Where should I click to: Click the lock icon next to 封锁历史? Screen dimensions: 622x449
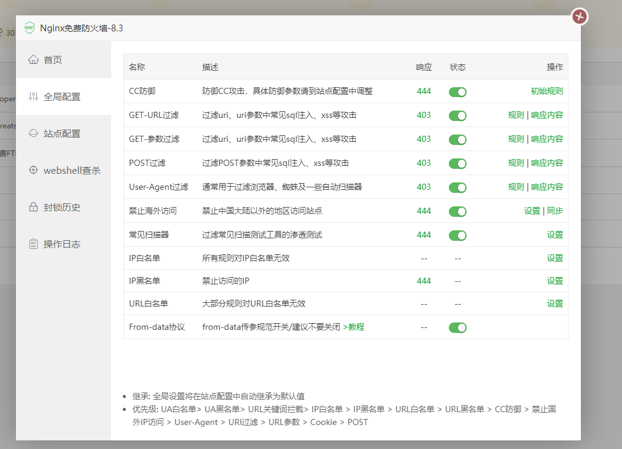(33, 207)
